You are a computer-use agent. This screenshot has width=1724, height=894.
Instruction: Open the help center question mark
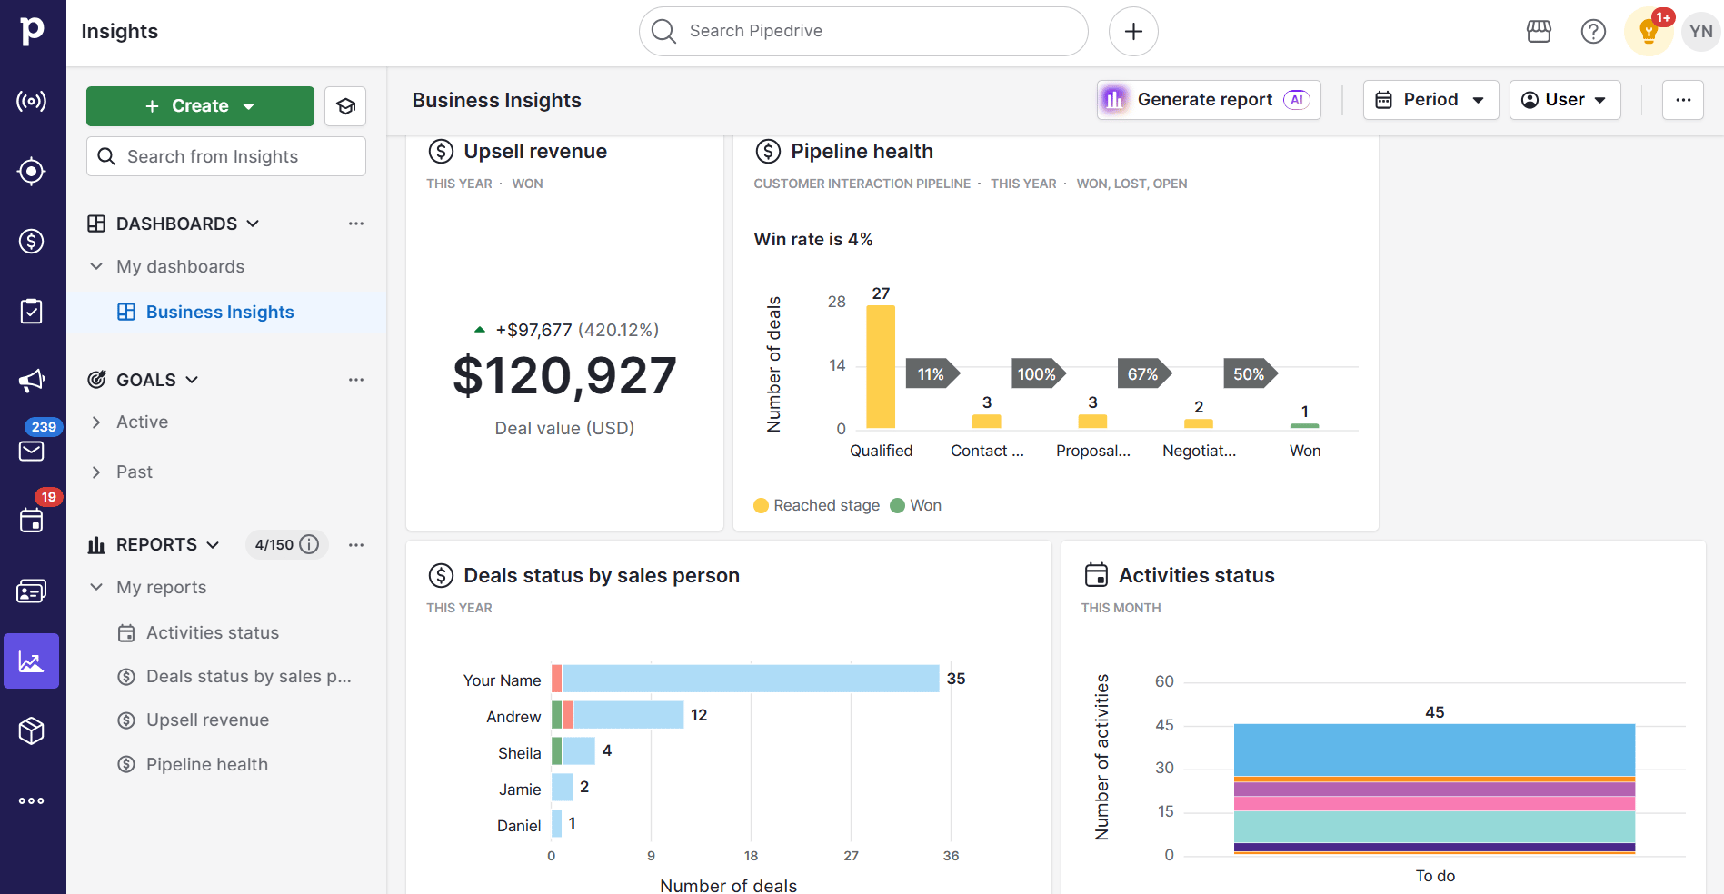point(1593,30)
